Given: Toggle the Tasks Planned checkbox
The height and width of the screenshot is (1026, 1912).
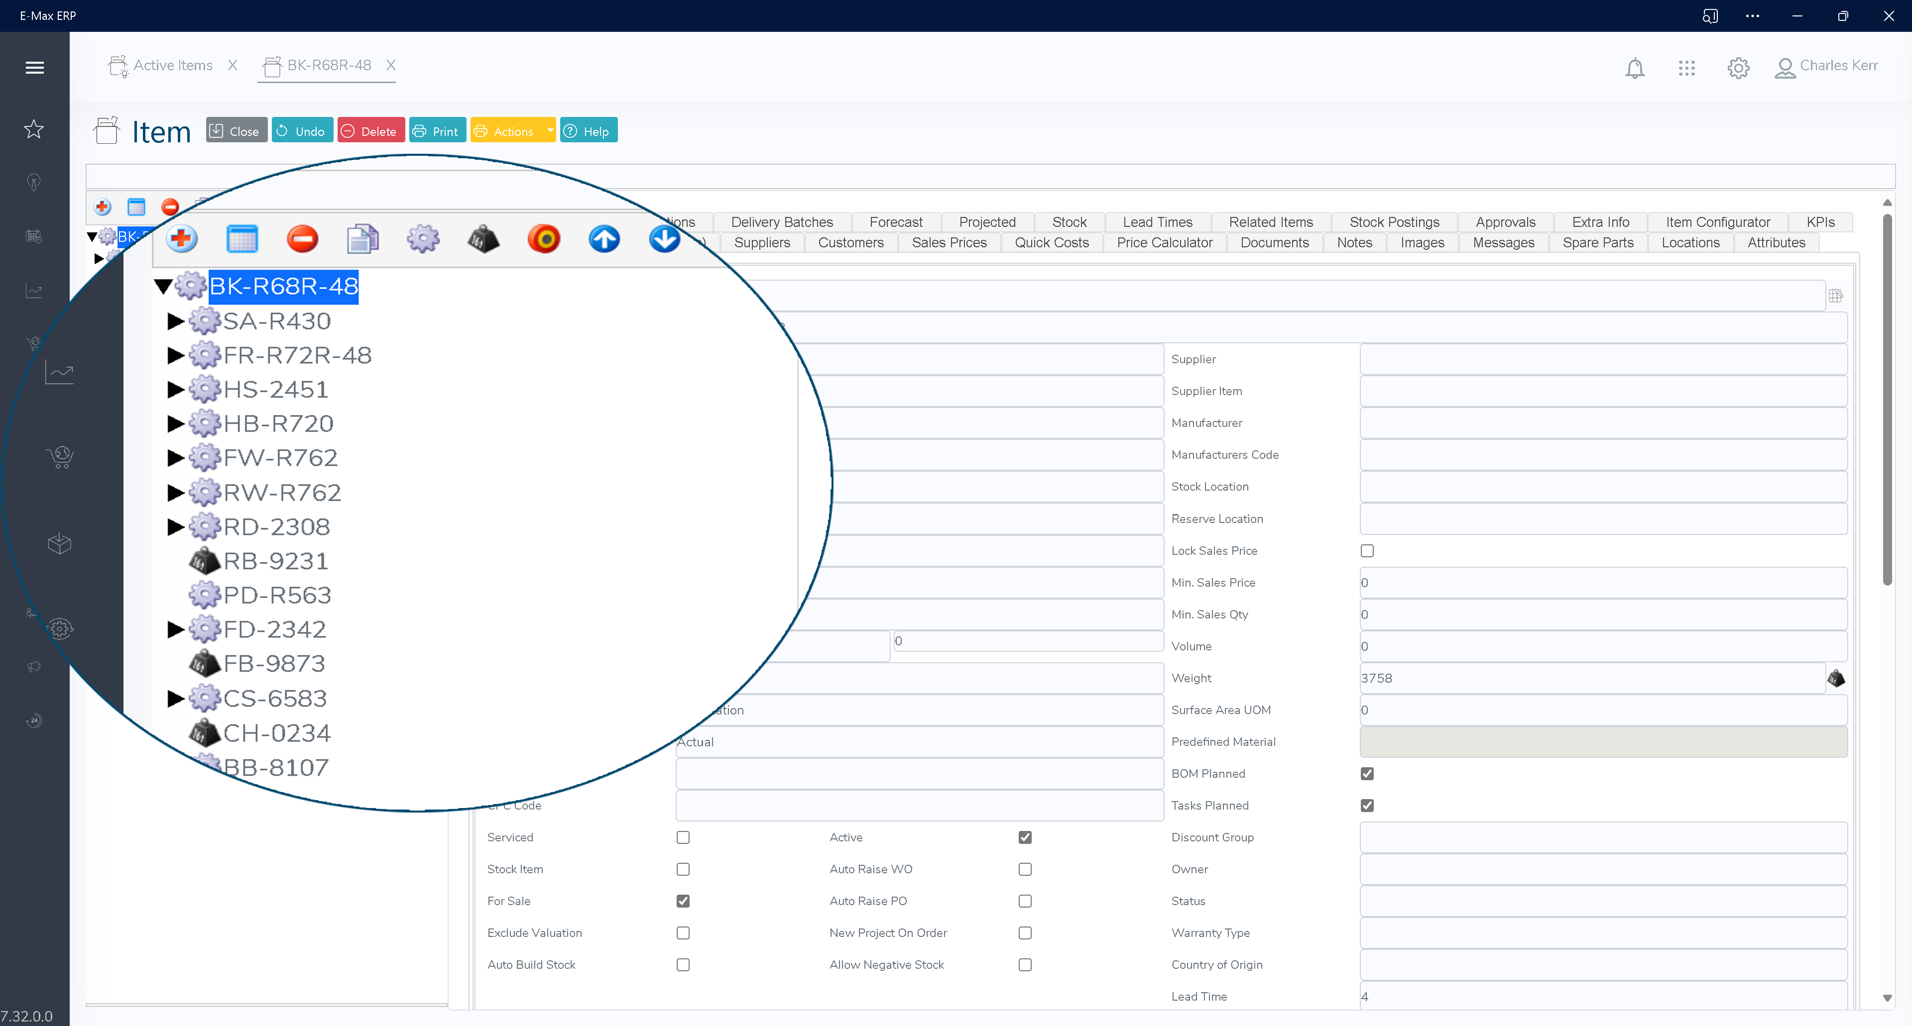Looking at the screenshot, I should point(1367,805).
